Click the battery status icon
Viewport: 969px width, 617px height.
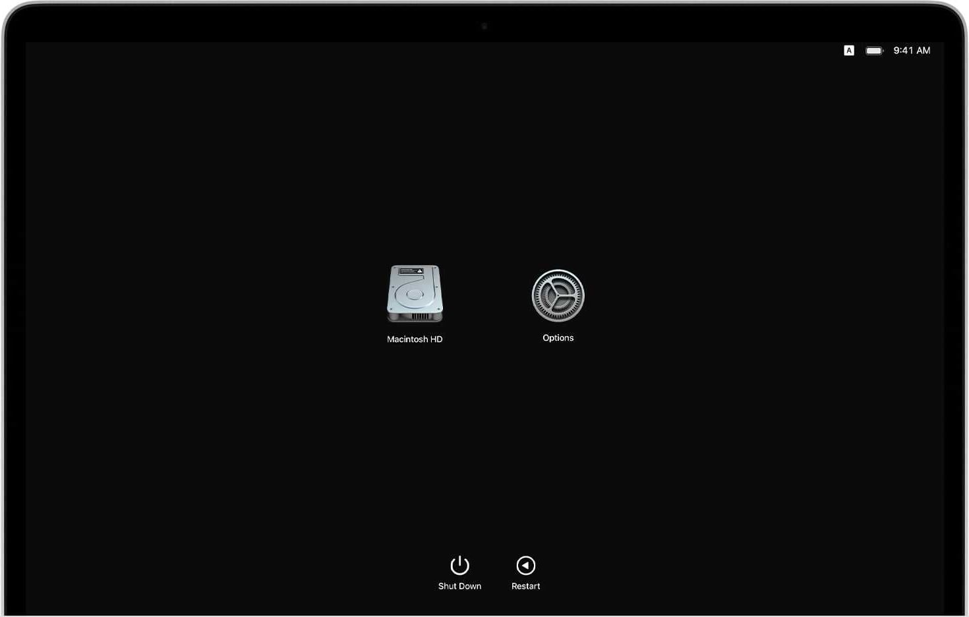[x=874, y=51]
